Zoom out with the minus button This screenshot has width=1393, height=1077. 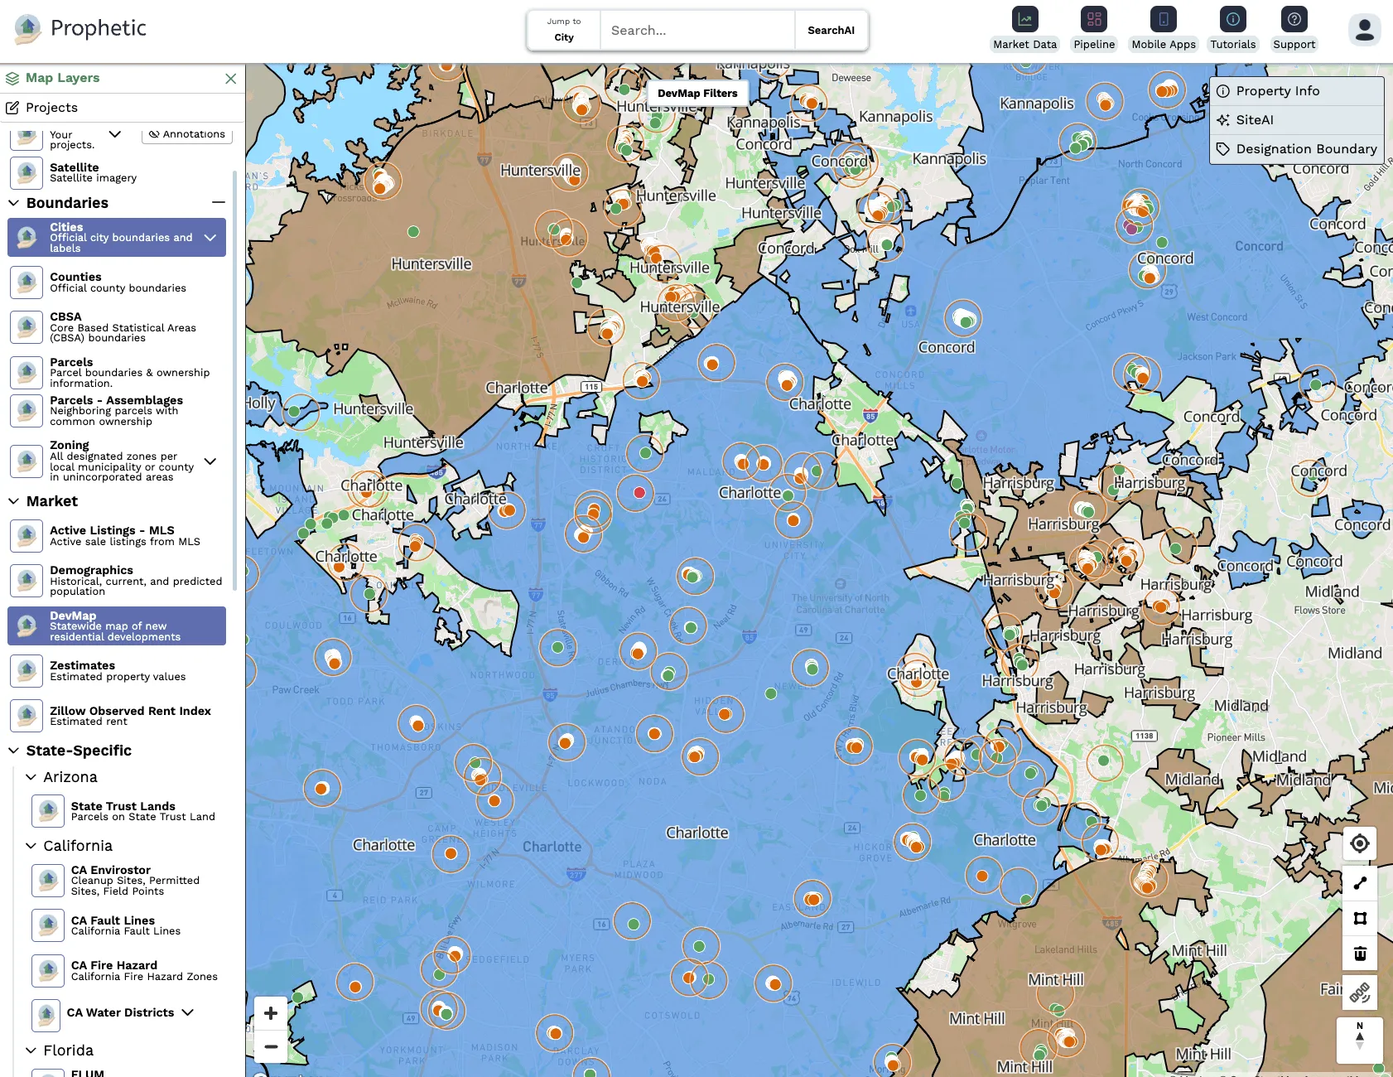pyautogui.click(x=271, y=1046)
